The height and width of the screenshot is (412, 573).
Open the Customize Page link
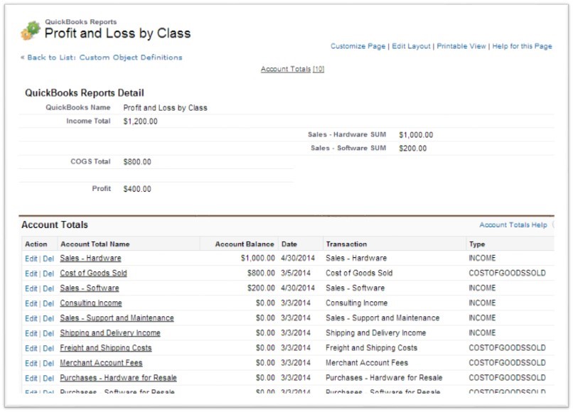(x=358, y=46)
